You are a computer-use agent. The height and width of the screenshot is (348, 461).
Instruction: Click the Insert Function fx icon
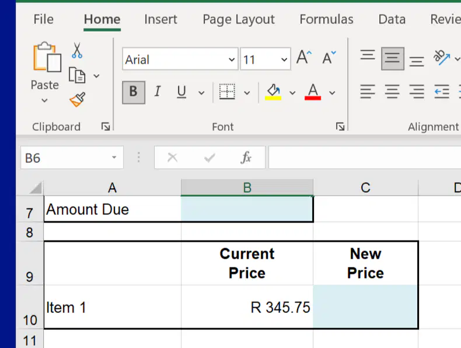(246, 158)
